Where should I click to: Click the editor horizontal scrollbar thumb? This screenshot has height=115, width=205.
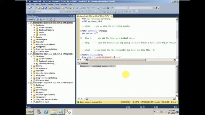(x=117, y=60)
